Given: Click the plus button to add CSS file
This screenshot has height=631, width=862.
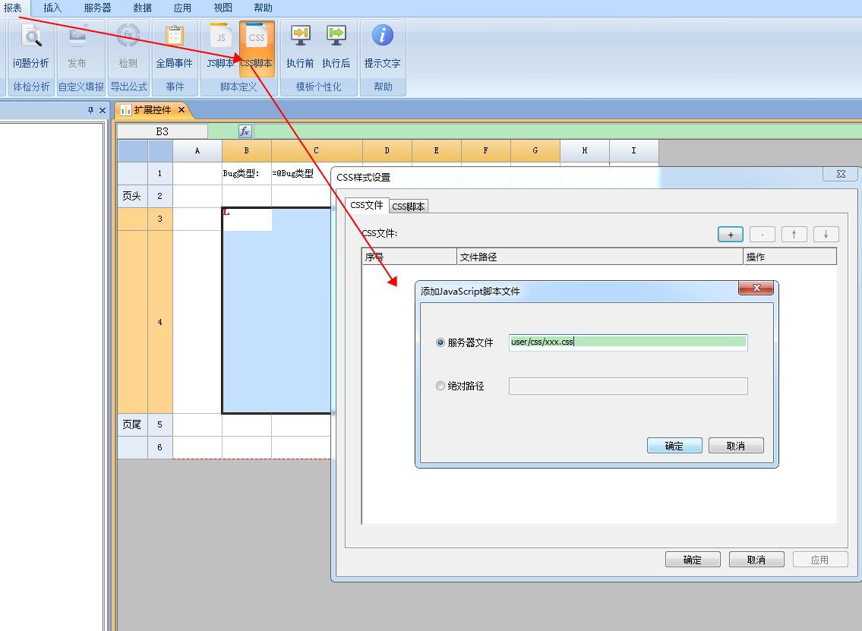Looking at the screenshot, I should (730, 235).
